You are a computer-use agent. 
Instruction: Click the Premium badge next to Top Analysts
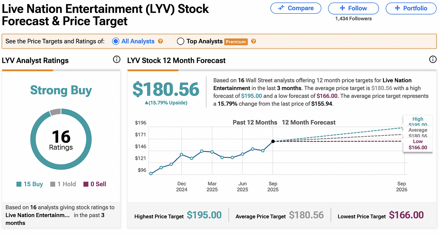pyautogui.click(x=236, y=42)
